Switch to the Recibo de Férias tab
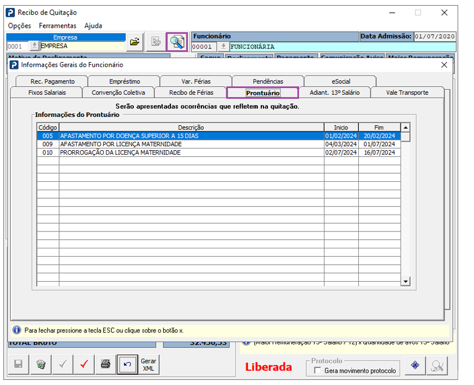This screenshot has height=385, width=474. click(191, 93)
